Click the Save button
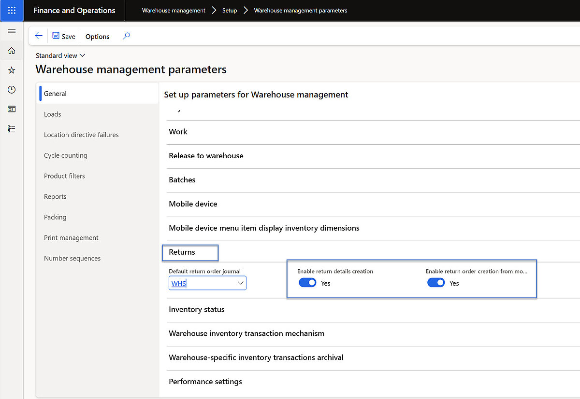580x399 pixels. 63,36
